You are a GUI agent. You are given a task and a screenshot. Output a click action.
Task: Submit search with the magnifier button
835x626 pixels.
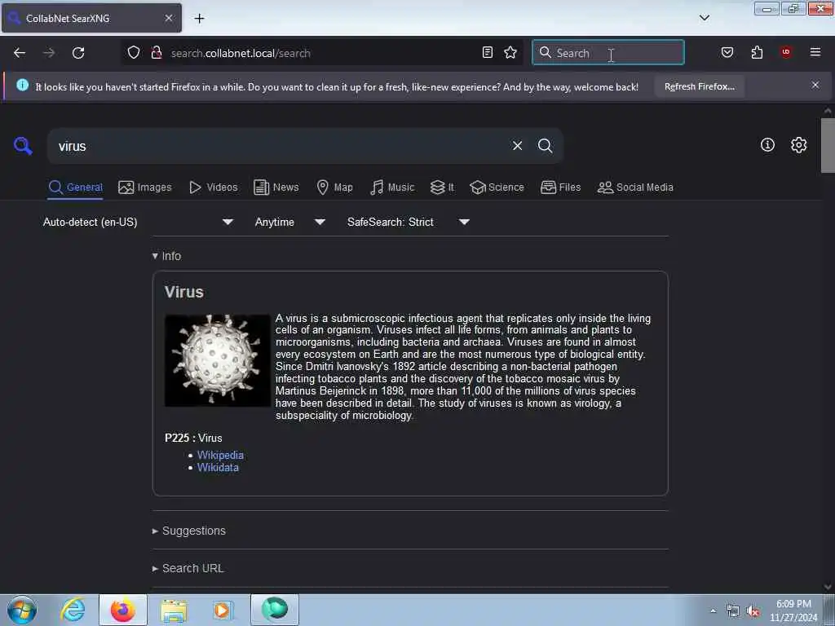[x=545, y=145]
